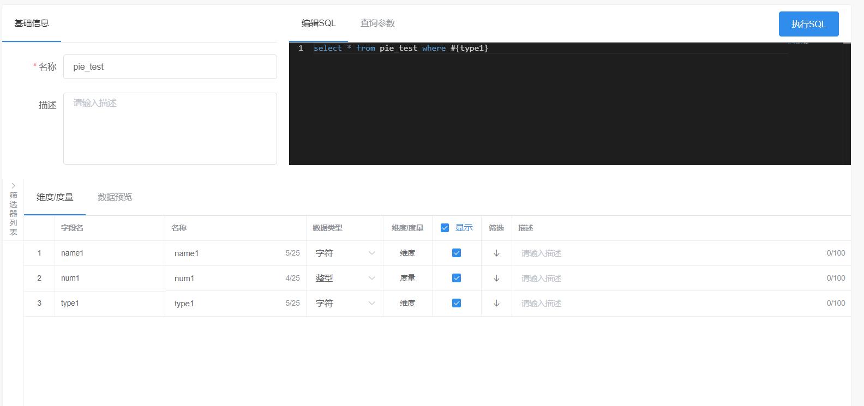Switch to the 基础信息 tab
The width and height of the screenshot is (864, 406).
click(32, 23)
